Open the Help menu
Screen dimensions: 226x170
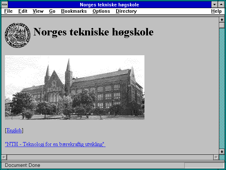[x=216, y=11]
